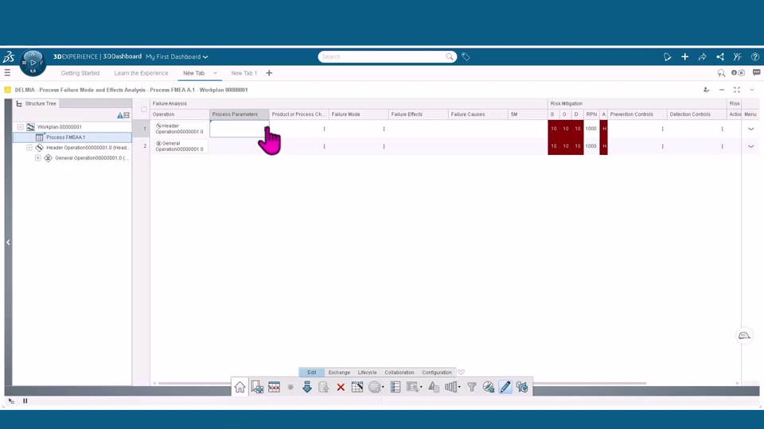Switch to Learn the Experience tab
Image resolution: width=764 pixels, height=429 pixels.
tap(141, 73)
